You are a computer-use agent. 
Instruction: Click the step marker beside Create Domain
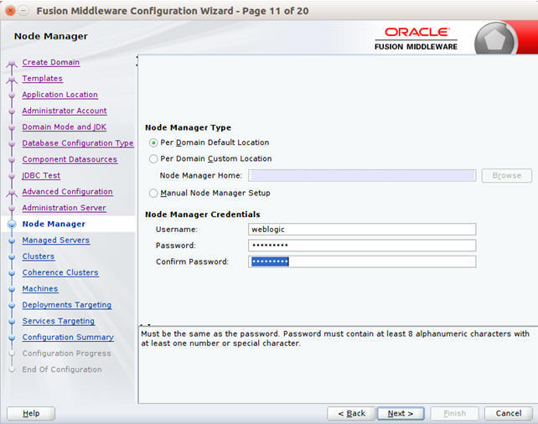pos(12,64)
